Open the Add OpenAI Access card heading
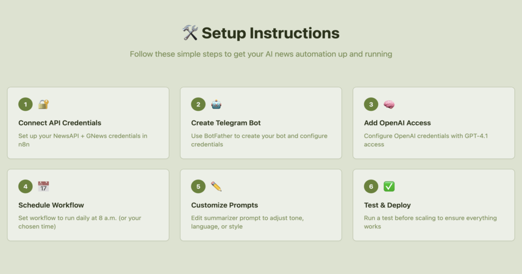The image size is (522, 274). tap(397, 123)
